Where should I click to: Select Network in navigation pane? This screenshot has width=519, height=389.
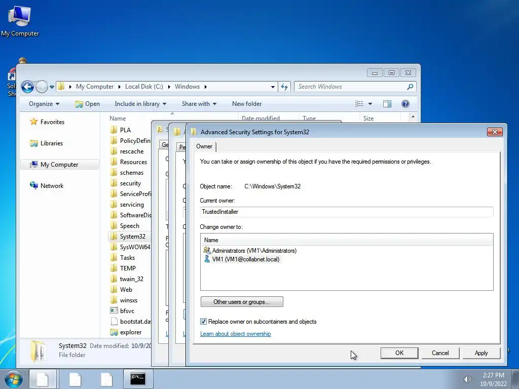[47, 185]
